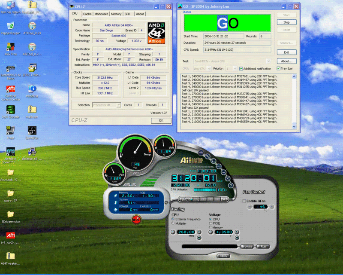Click the black file path field in AiBooster
The height and width of the screenshot is (275, 343).
[x=210, y=247]
